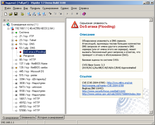This screenshot has height=125, width=155.
Task: Expand the 23 / tcp - Telnet node
Action: pos(12,40)
